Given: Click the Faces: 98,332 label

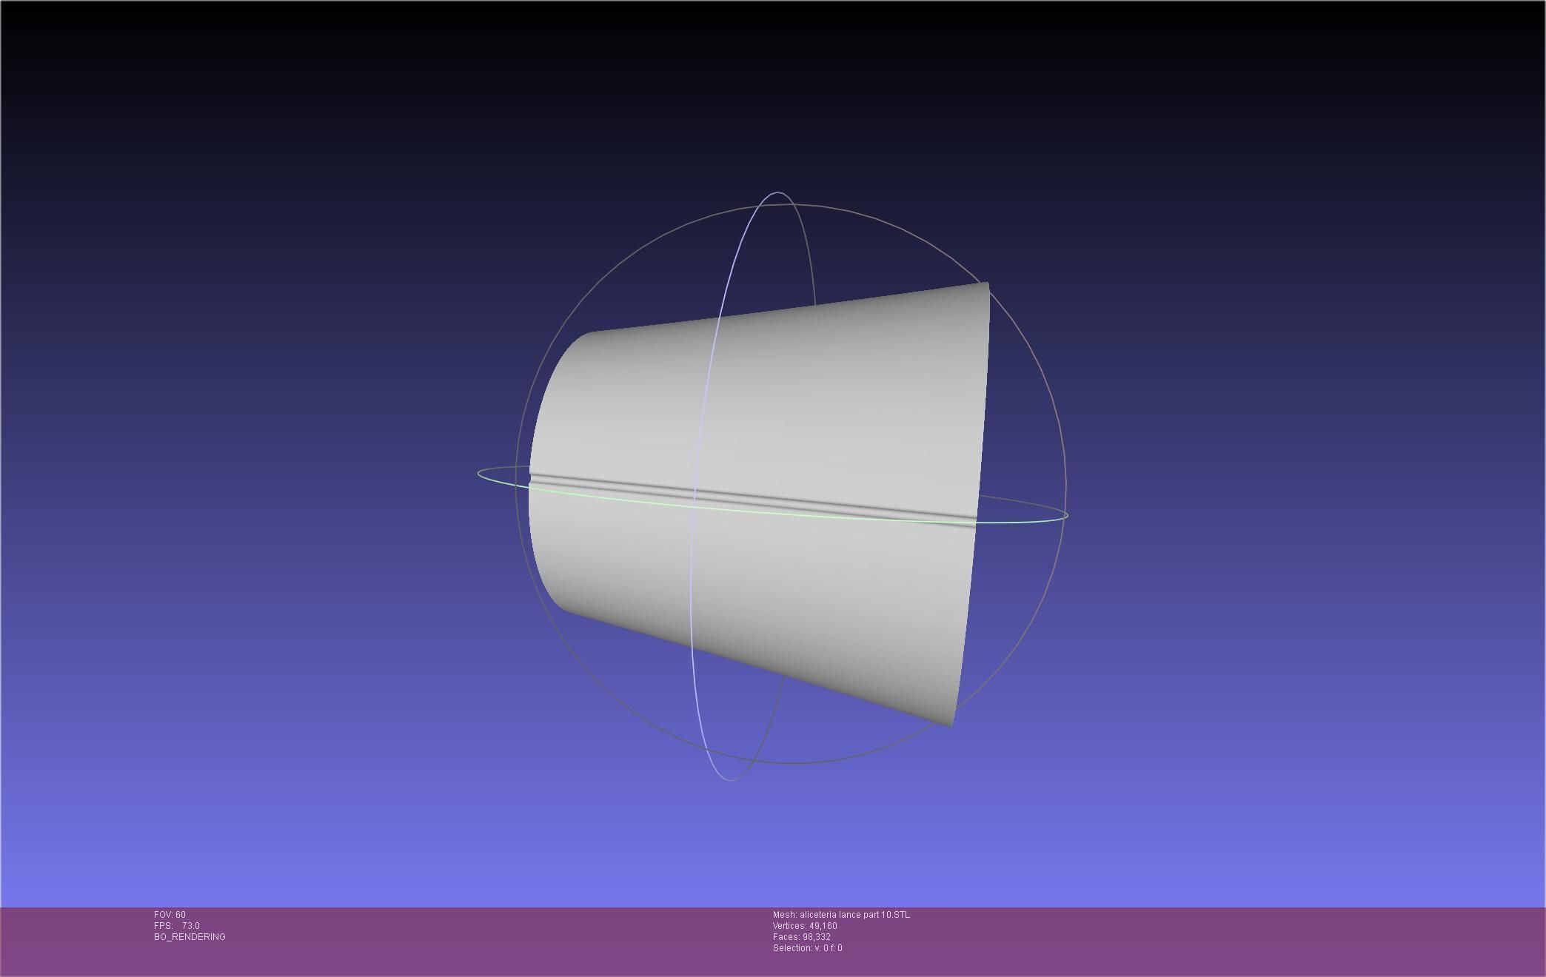Looking at the screenshot, I should point(801,937).
